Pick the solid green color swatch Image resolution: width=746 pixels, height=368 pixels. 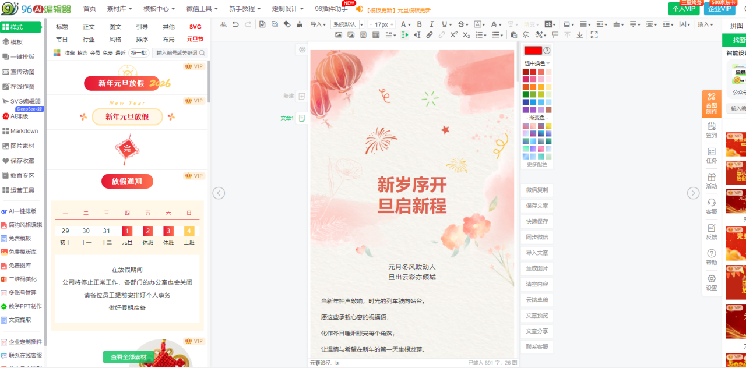(x=526, y=94)
